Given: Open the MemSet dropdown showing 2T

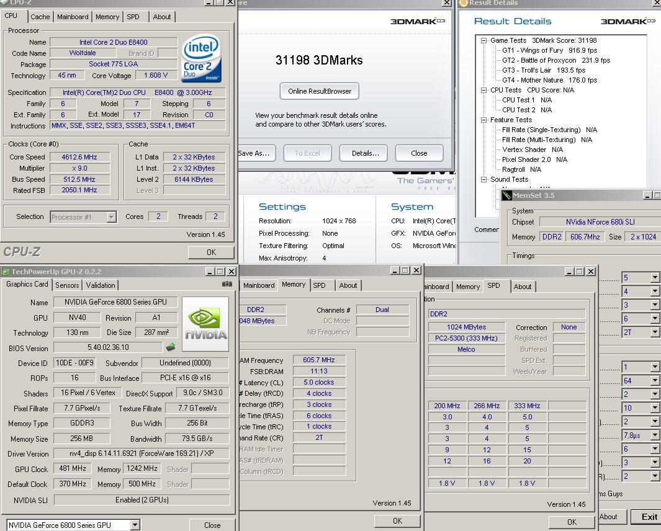Looking at the screenshot, I should 655,332.
